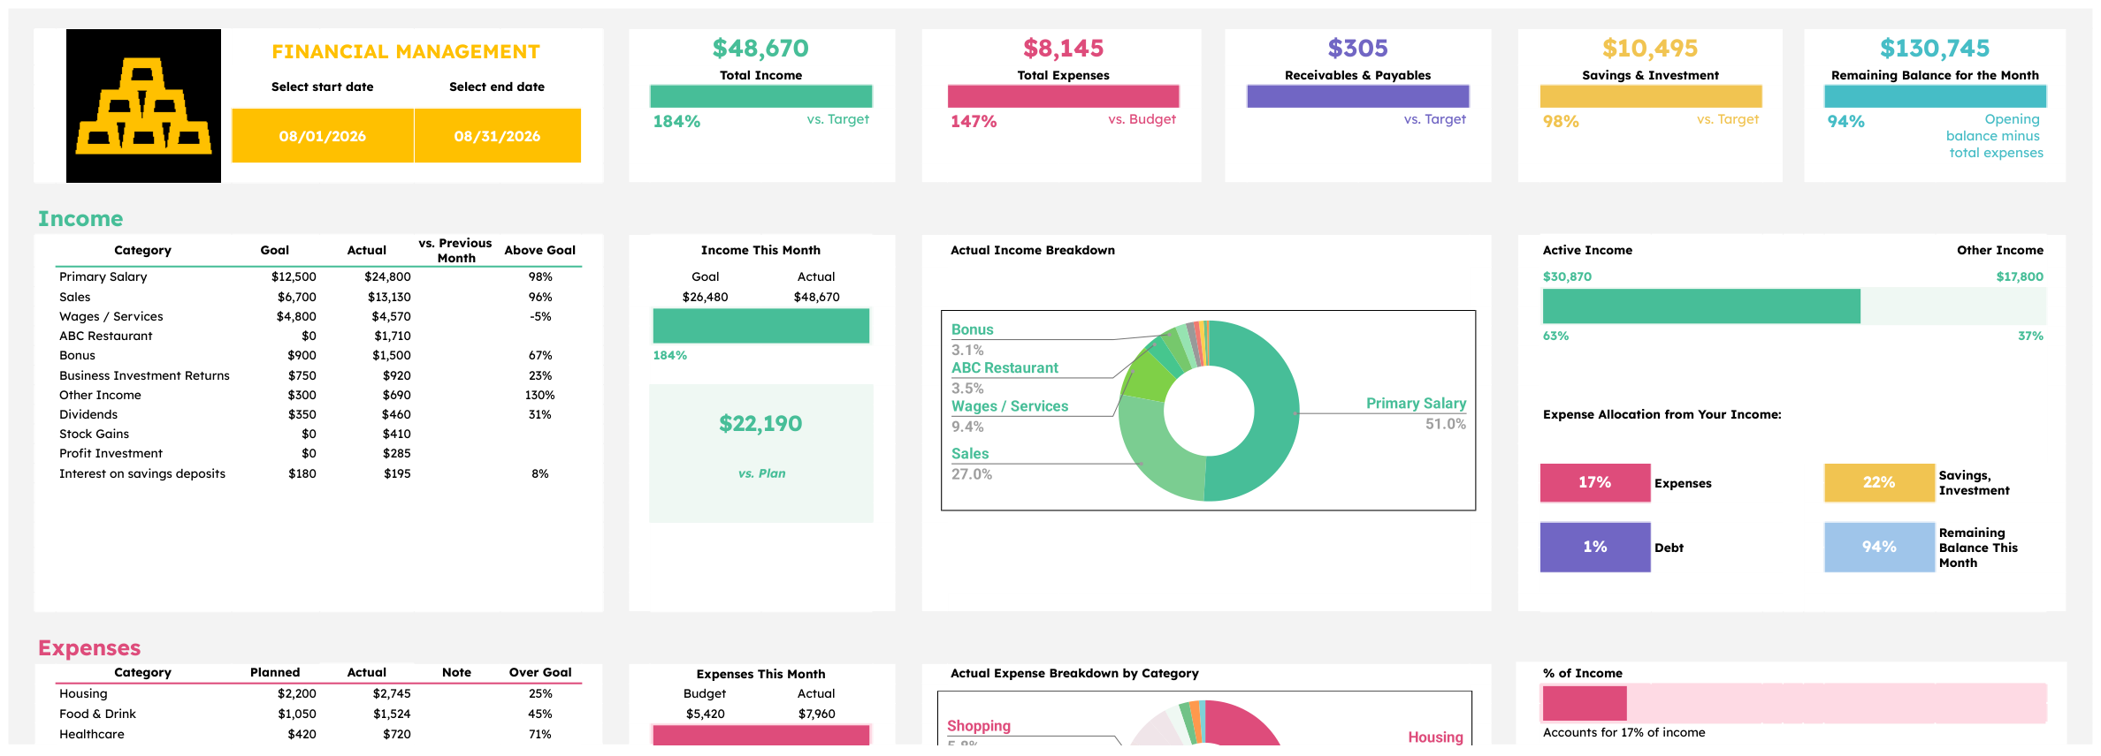The width and height of the screenshot is (2101, 756).
Task: Select the ABC Restaurant category cell
Action: pyautogui.click(x=106, y=336)
